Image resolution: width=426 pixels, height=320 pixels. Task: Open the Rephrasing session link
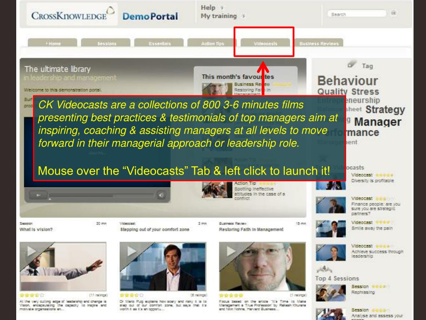coord(363,292)
